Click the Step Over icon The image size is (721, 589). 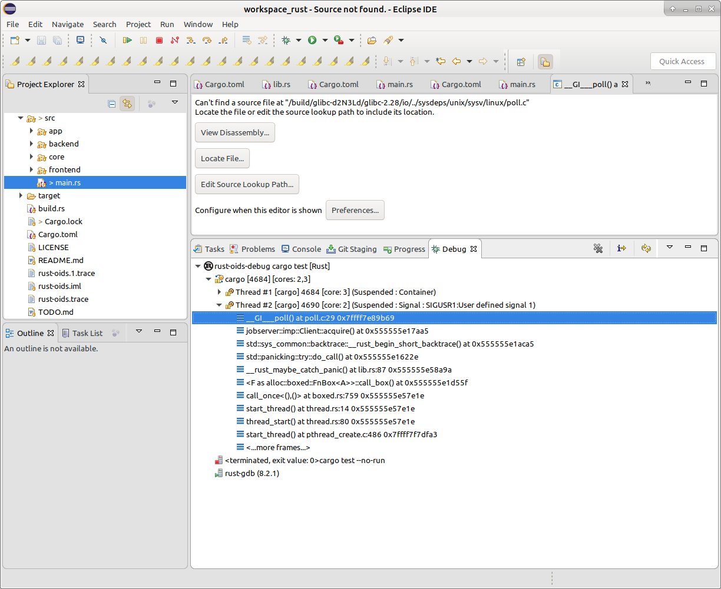206,40
